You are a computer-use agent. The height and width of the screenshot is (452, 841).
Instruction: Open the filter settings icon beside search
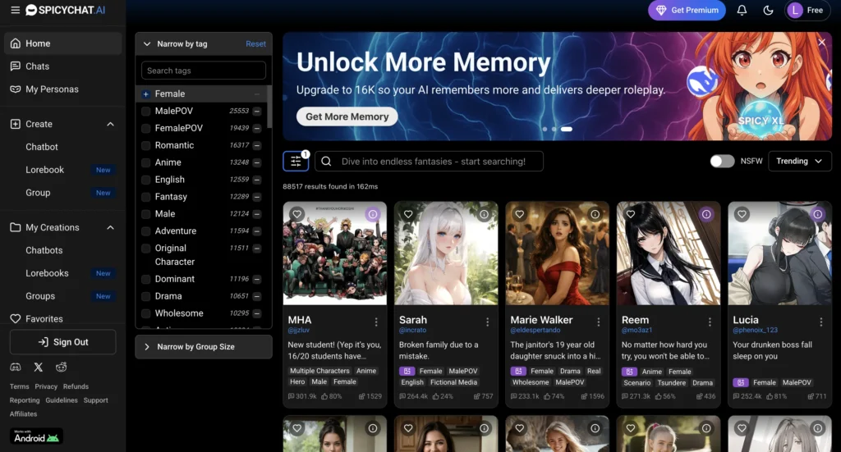click(296, 162)
